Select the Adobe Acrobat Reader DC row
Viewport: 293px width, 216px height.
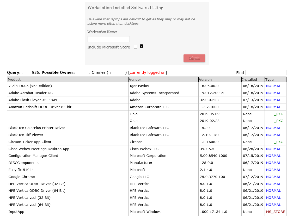31,93
